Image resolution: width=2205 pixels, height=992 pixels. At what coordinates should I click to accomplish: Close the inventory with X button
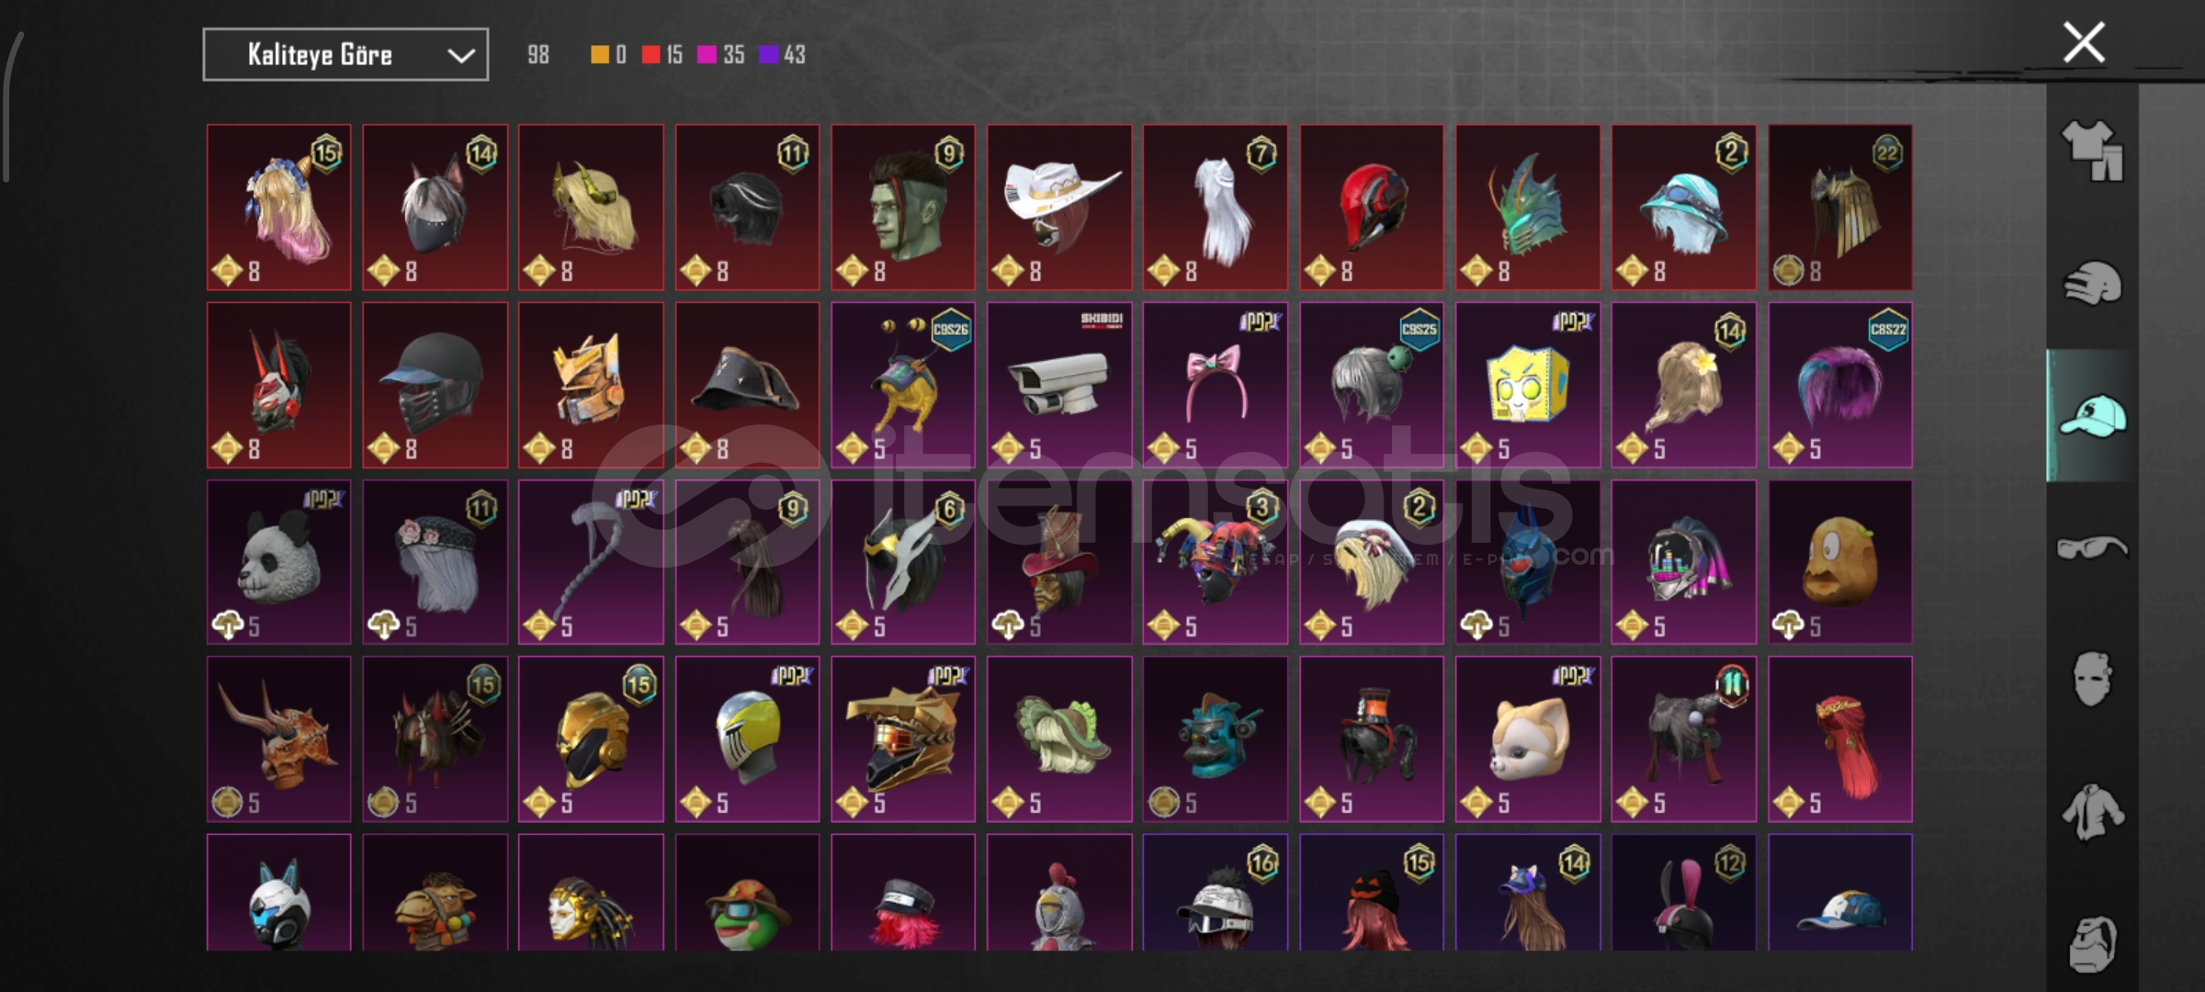click(2084, 42)
